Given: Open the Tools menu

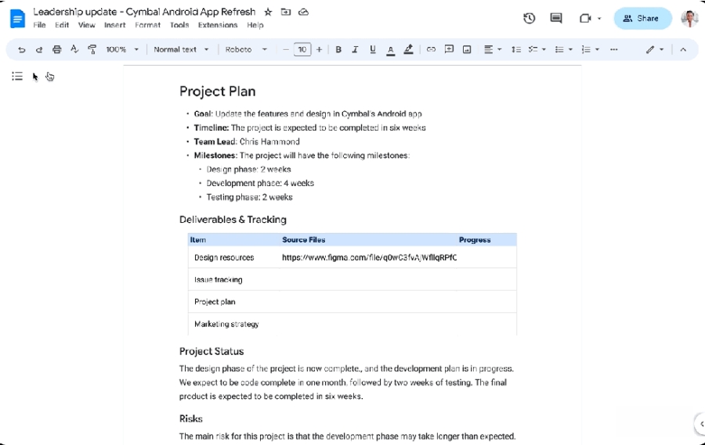Looking at the screenshot, I should [179, 25].
